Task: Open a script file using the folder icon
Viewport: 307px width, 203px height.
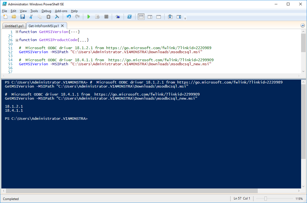Action: [14, 17]
